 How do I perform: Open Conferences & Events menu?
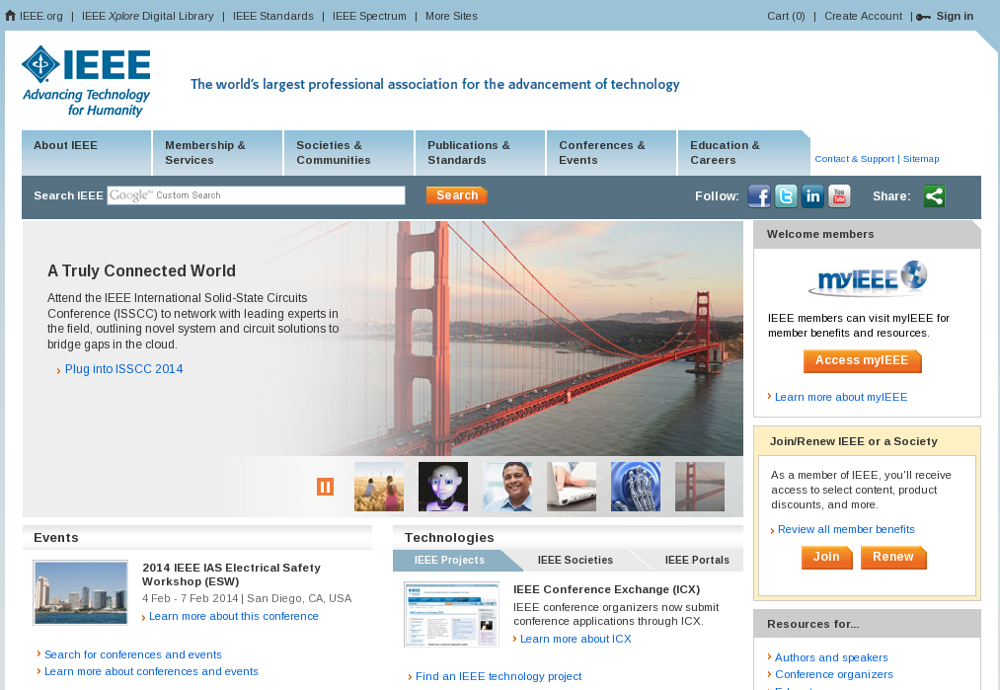pos(612,153)
